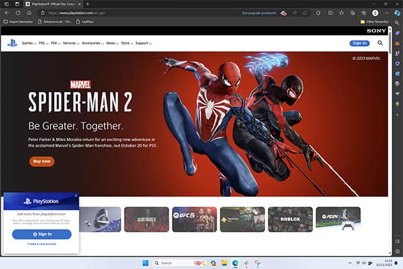Viewport: 403px width, 269px height.
Task: Open the Accessories navigation menu
Action: [92, 43]
